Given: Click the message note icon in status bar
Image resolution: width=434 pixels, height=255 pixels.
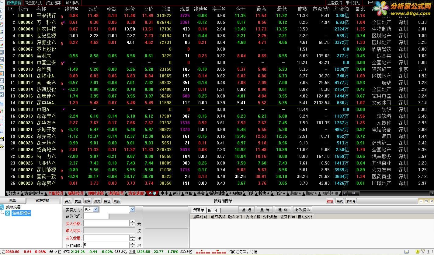Looking at the screenshot, I should (406, 252).
